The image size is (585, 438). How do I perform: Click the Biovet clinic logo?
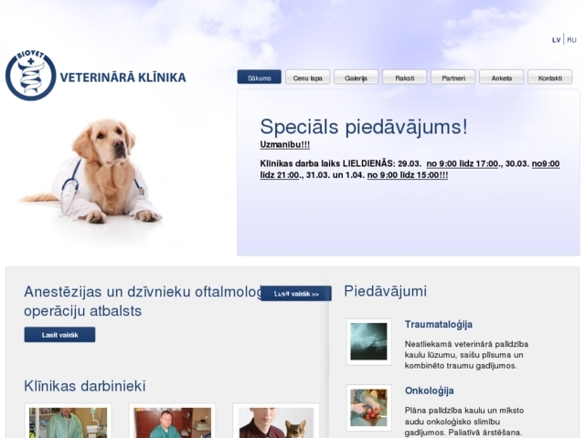tap(30, 76)
